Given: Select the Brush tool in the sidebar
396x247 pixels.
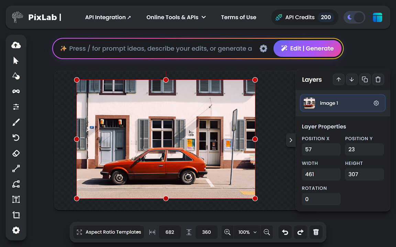Looking at the screenshot, I should (x=16, y=122).
